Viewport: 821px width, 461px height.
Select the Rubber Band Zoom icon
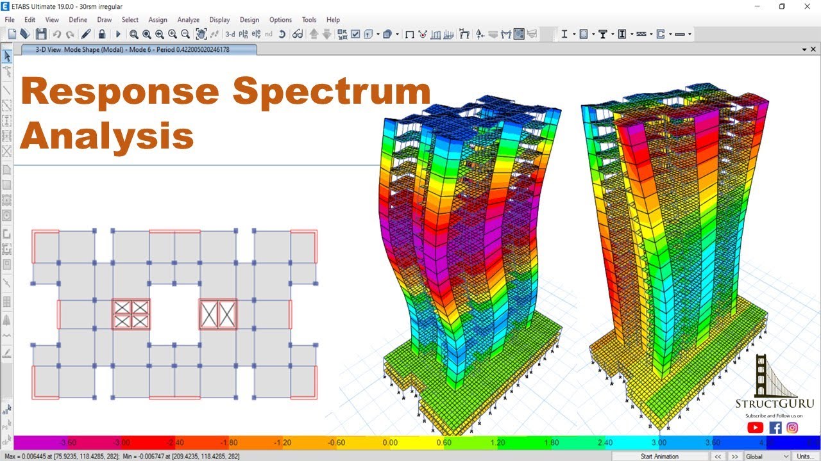(x=133, y=34)
